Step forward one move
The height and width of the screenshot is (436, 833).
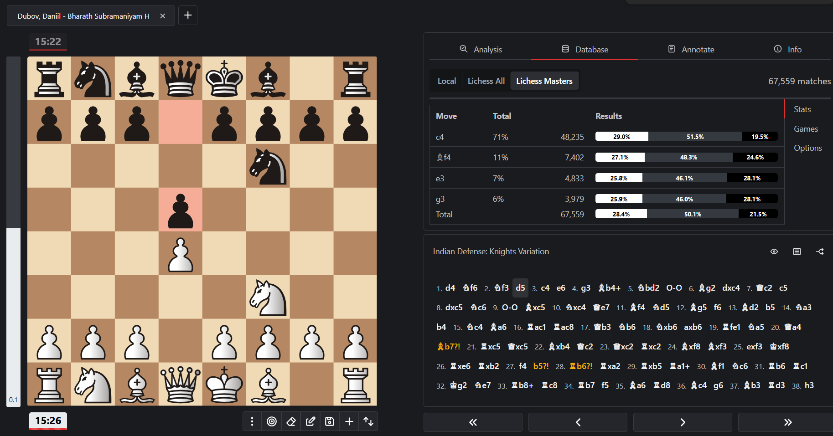point(683,422)
